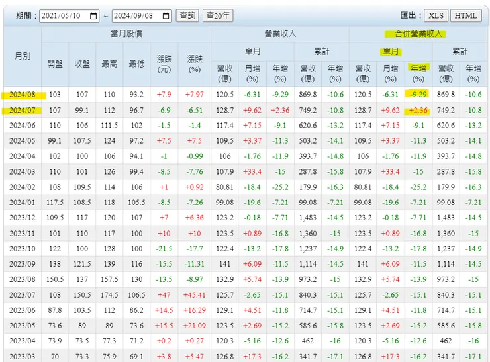This screenshot has height=362, width=490.
Task: Click the 157.5 highest price cell
Action: click(x=109, y=279)
